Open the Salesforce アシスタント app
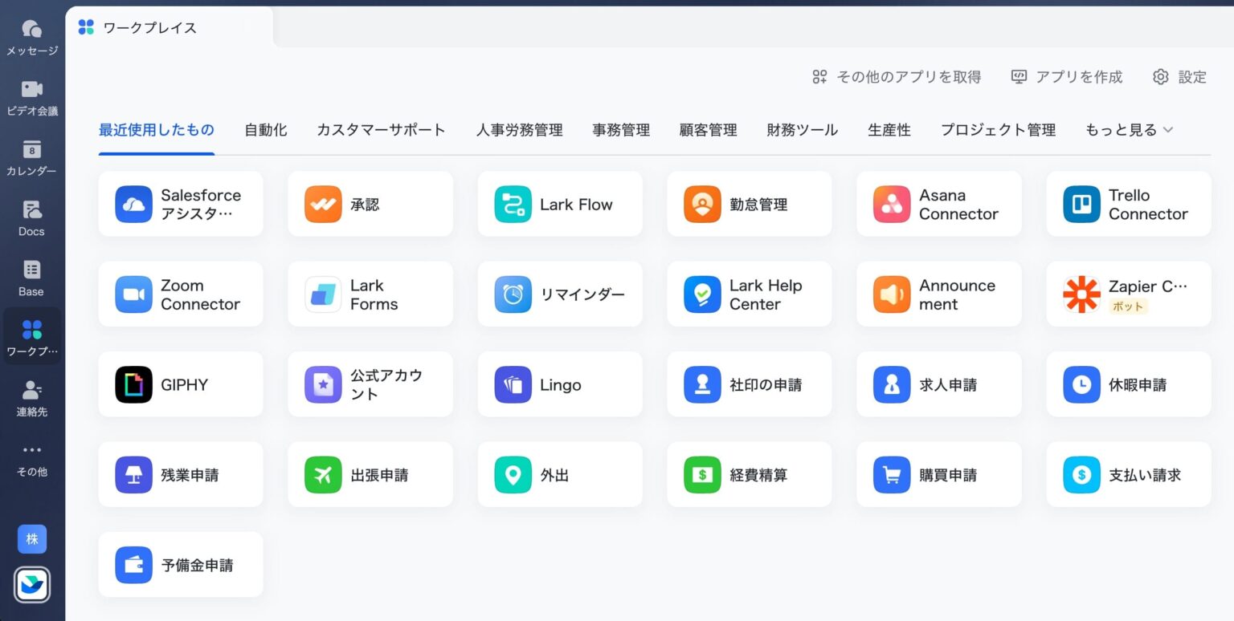The image size is (1234, 621). (x=181, y=204)
